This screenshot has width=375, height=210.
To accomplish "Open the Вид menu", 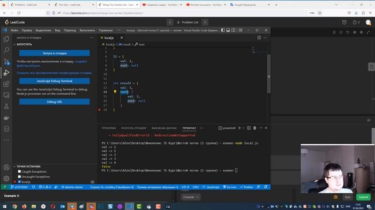I will [57, 30].
